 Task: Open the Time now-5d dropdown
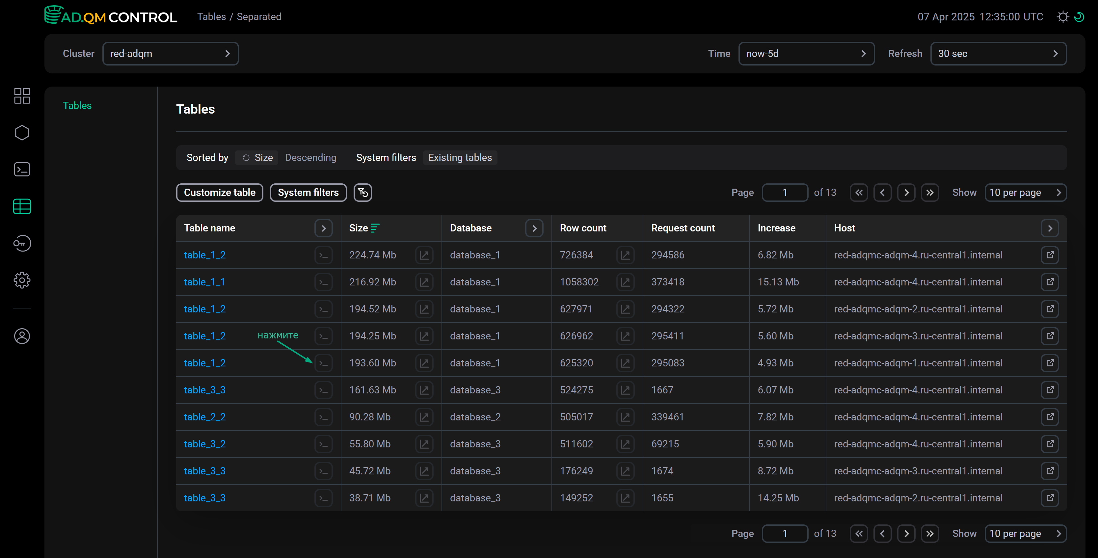(x=806, y=53)
